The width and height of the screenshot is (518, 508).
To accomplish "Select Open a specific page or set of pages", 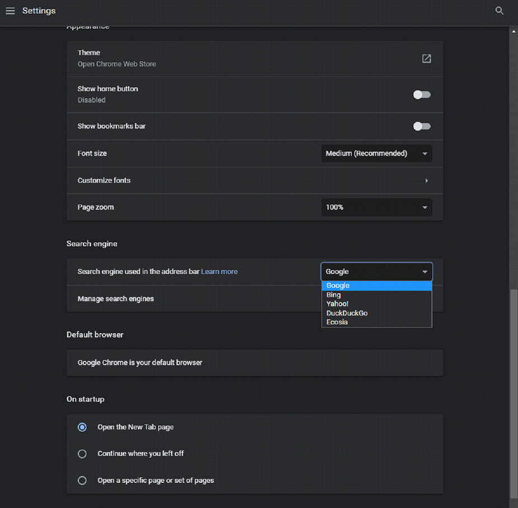I will pyautogui.click(x=82, y=481).
